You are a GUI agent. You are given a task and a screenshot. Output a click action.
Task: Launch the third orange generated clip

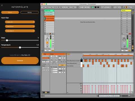point(45,20)
